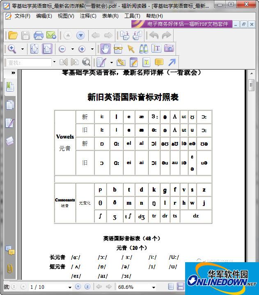
Task: Click the Redo curved arrow icon
Action: coord(166,35)
